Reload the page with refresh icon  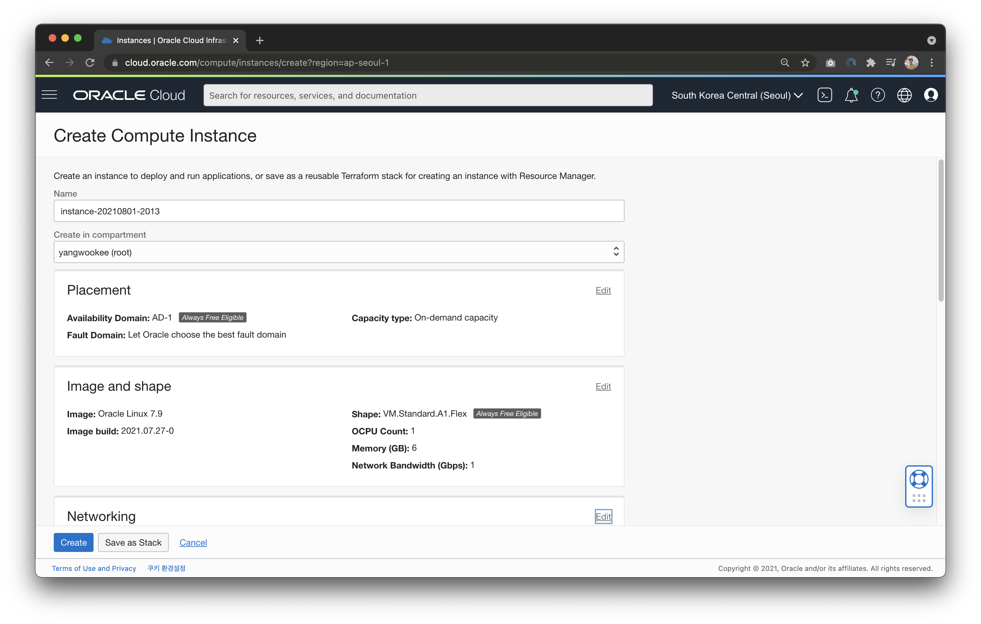pos(90,62)
